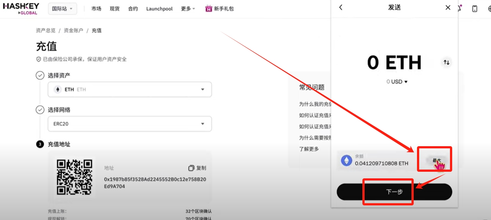Screen dimensions: 491x220
Task: Go to the 现货 trading menu
Action: tap(115, 9)
